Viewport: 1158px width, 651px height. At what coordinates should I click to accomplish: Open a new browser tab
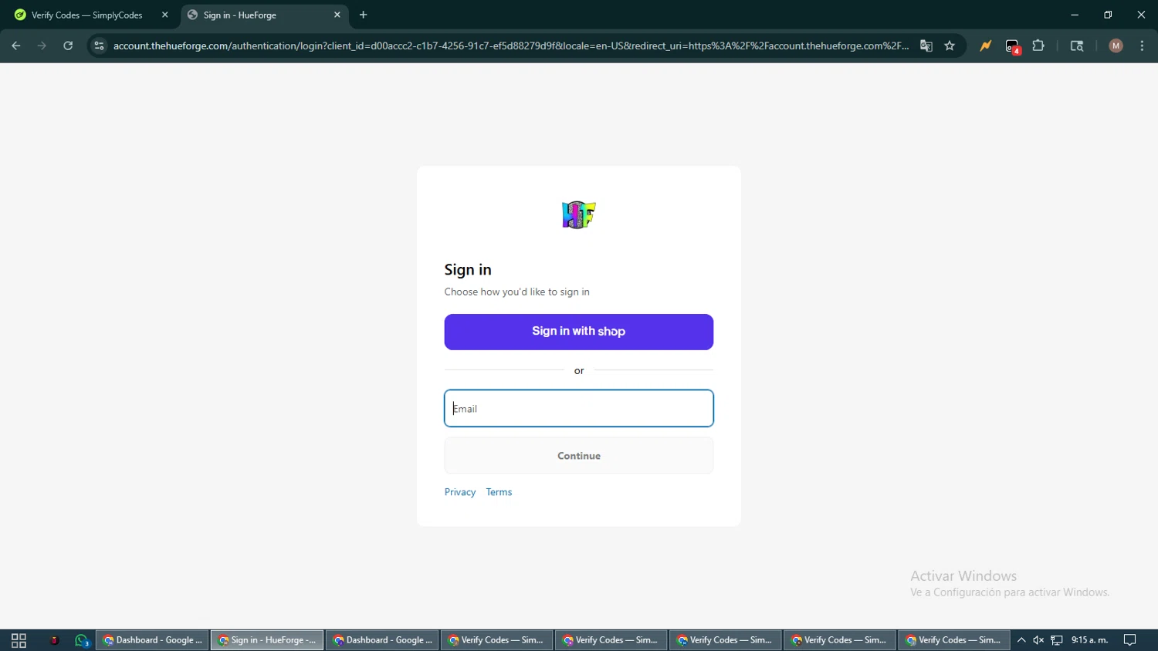point(364,15)
